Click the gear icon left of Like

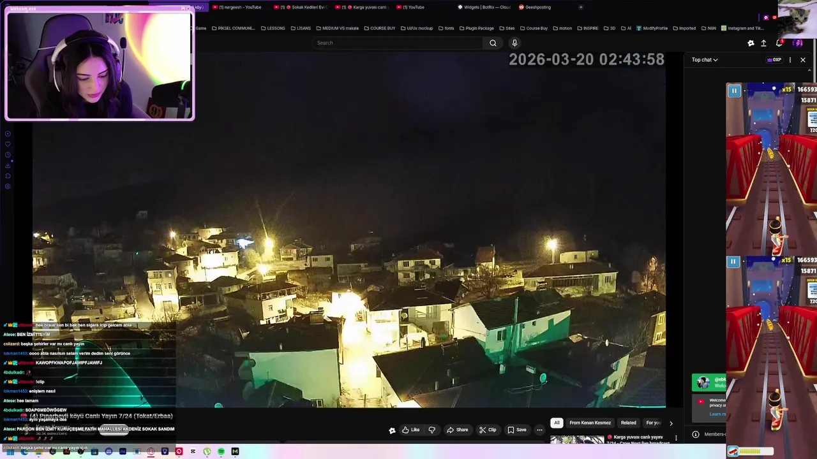click(x=392, y=430)
